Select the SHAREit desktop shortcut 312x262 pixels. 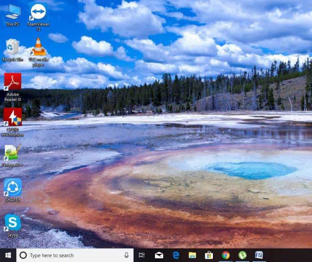tap(13, 190)
